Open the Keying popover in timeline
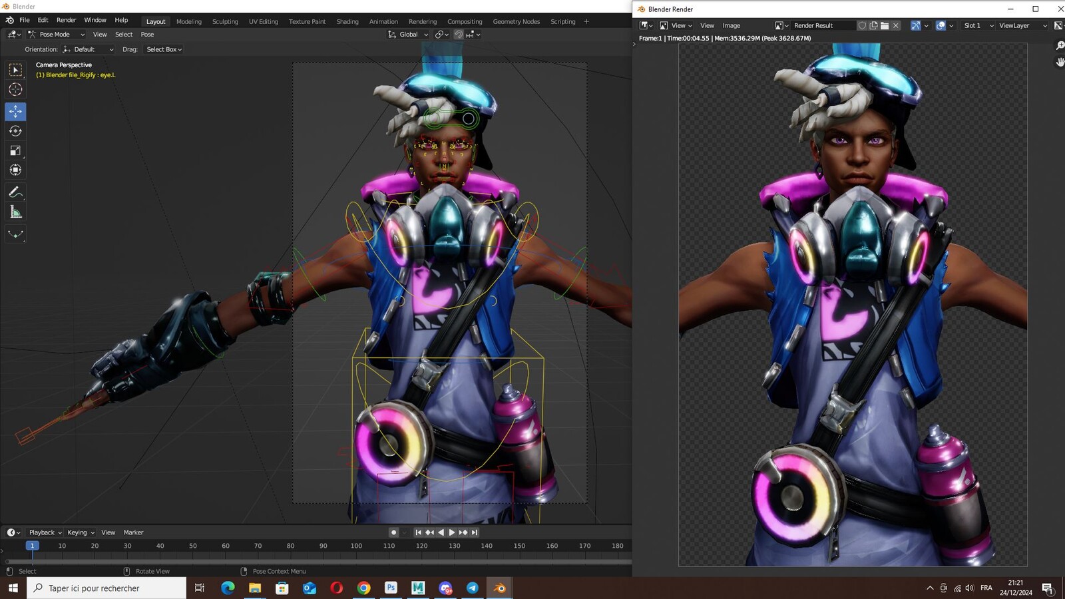 pyautogui.click(x=81, y=532)
